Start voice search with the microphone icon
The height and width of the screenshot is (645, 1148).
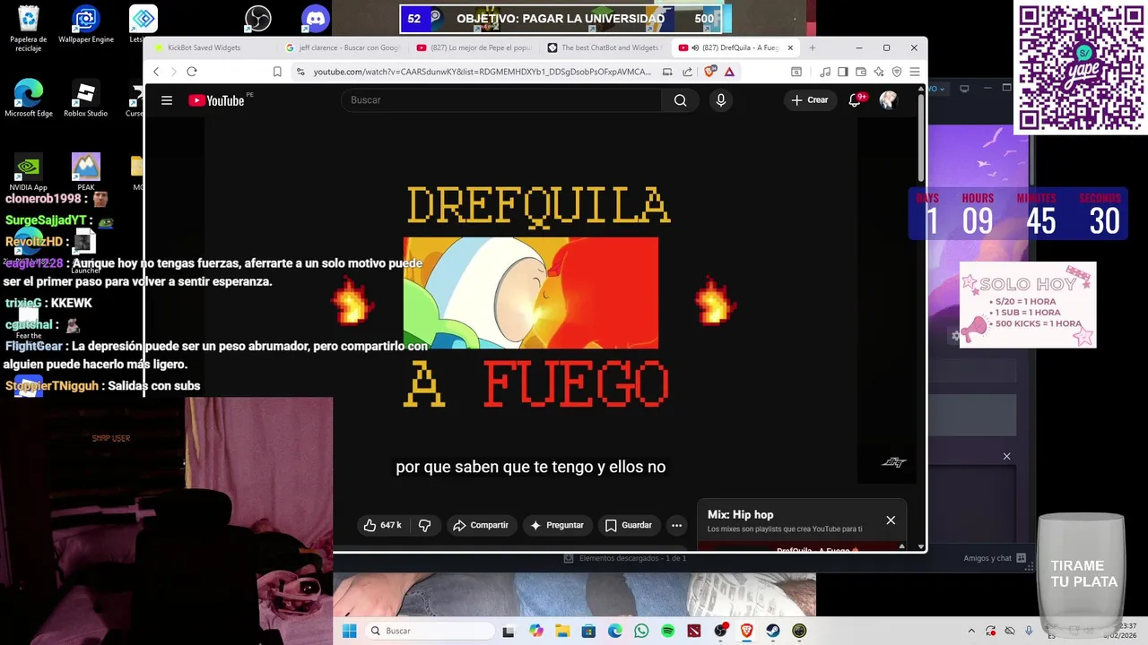pos(720,100)
